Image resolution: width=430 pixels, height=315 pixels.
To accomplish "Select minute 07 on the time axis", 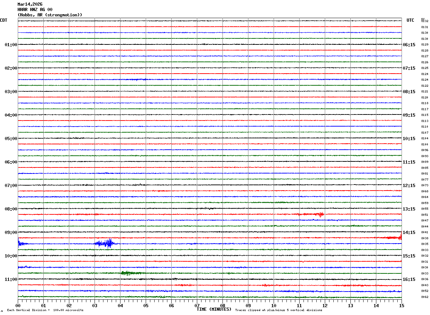I will coord(197,305).
